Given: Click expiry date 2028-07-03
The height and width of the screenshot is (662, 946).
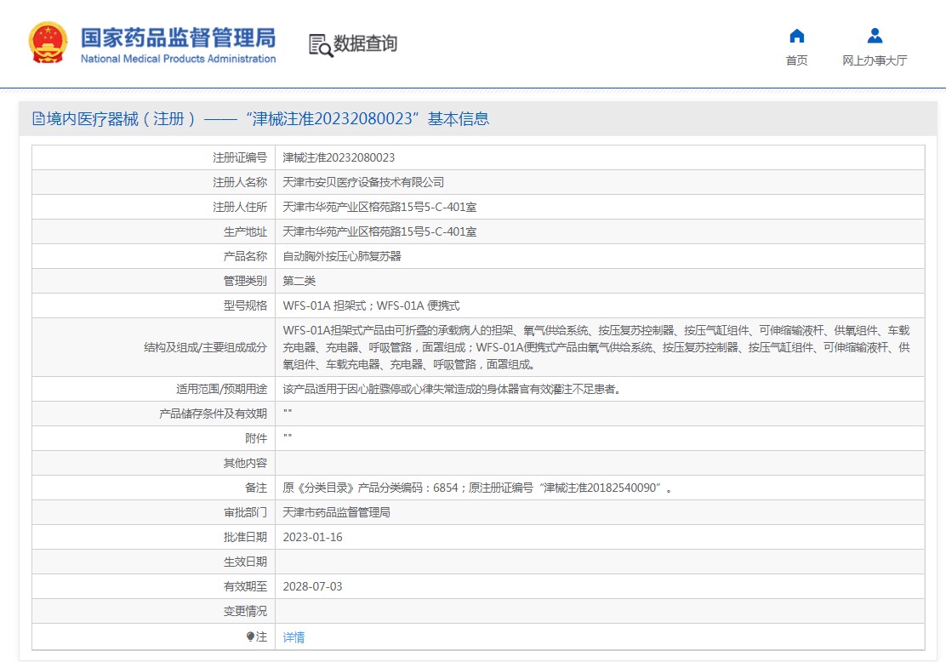Looking at the screenshot, I should (312, 586).
